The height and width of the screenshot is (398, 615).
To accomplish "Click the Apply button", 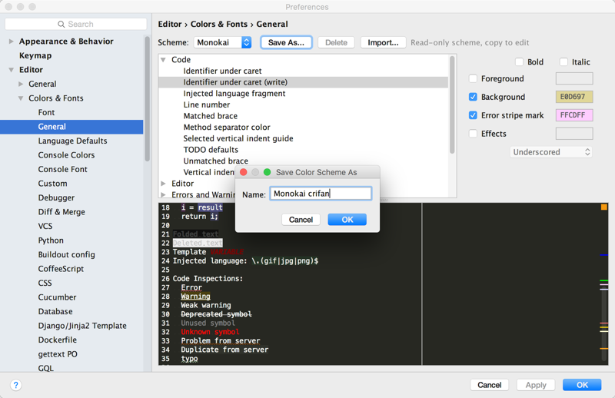I will coord(536,385).
